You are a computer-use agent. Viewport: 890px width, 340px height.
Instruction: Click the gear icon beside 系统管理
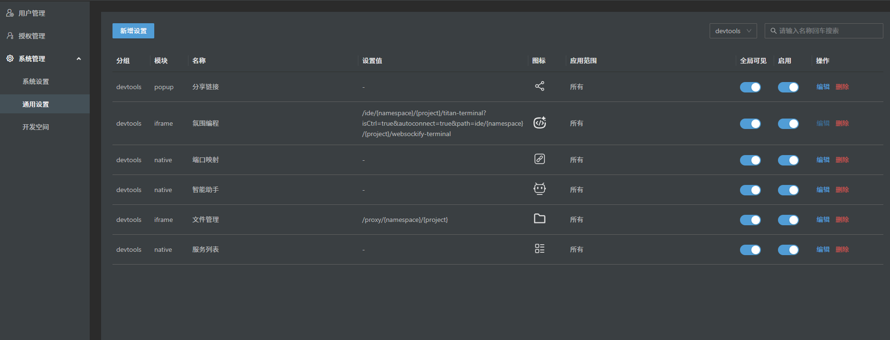pos(10,58)
